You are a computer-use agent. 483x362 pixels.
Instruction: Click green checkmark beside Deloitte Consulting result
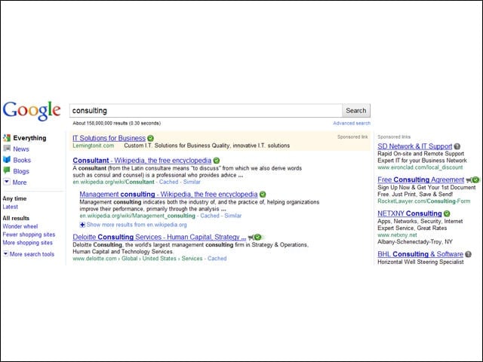coord(258,237)
